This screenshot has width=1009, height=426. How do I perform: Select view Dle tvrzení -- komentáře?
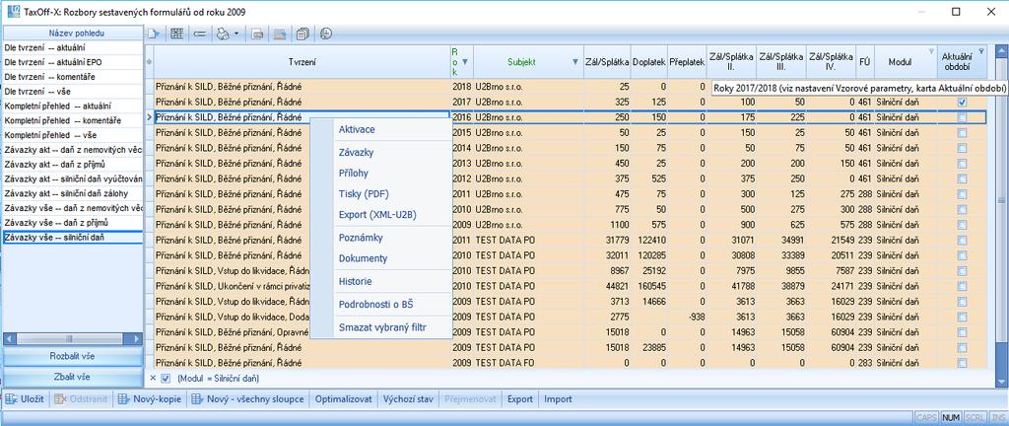[73, 76]
